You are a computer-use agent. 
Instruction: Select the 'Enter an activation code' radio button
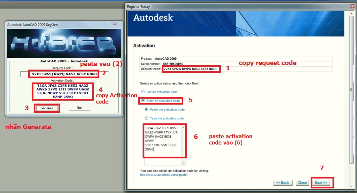point(143,101)
